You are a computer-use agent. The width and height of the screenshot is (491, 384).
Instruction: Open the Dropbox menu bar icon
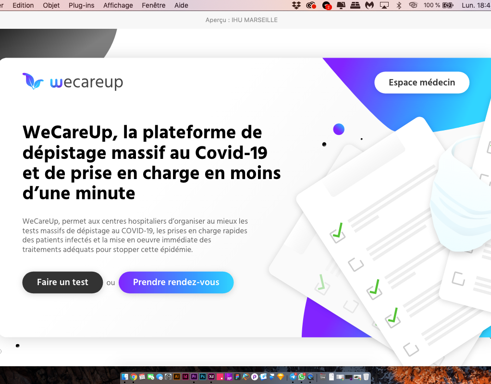[296, 5]
